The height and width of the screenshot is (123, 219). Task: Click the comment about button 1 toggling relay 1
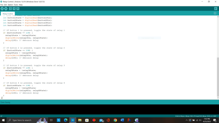coord(34,30)
